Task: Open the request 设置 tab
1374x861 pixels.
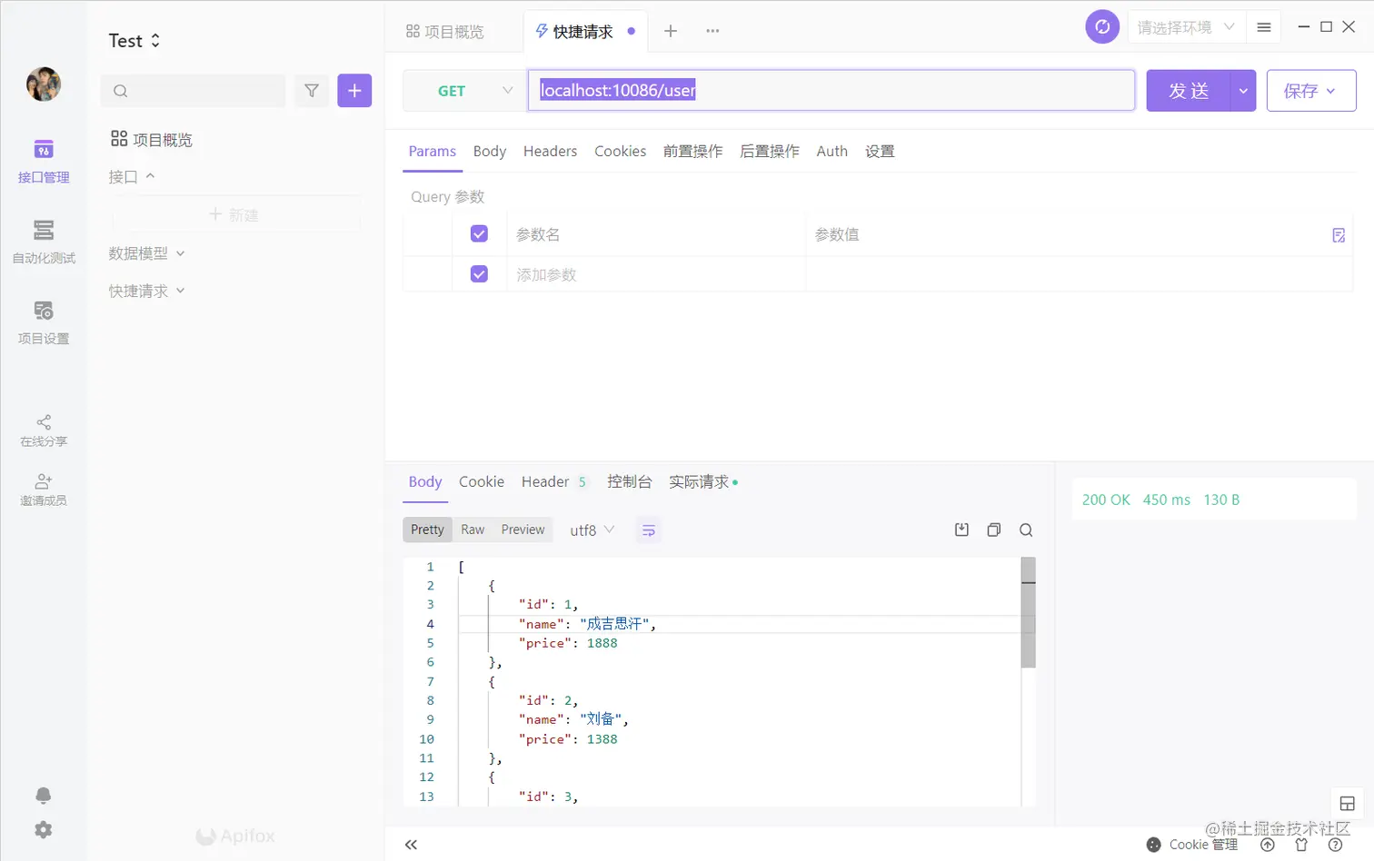Action: coord(880,151)
